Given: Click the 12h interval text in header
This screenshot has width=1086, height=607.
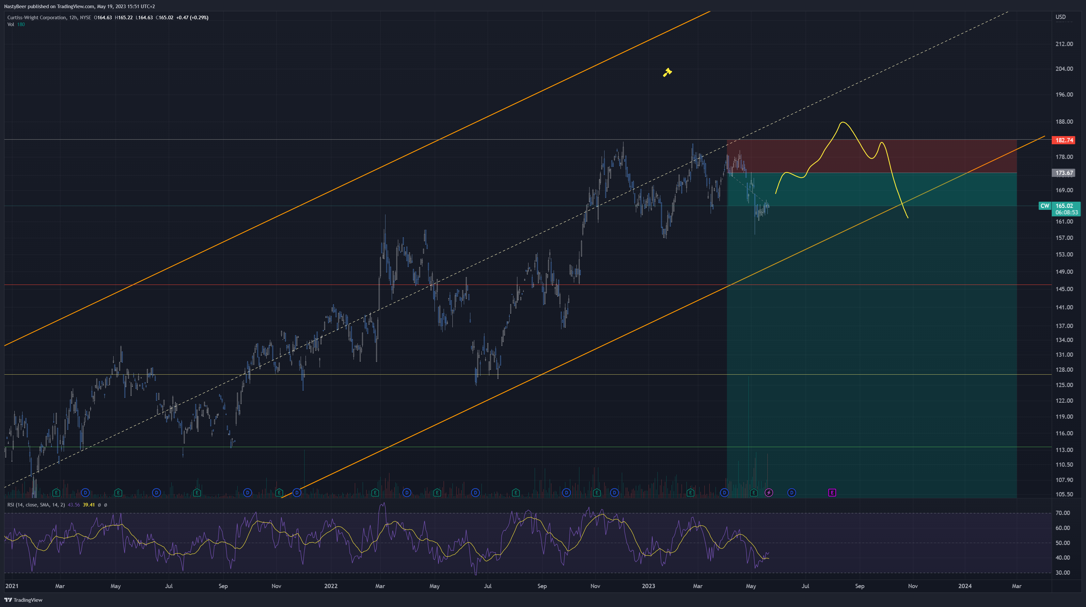Looking at the screenshot, I should (73, 17).
